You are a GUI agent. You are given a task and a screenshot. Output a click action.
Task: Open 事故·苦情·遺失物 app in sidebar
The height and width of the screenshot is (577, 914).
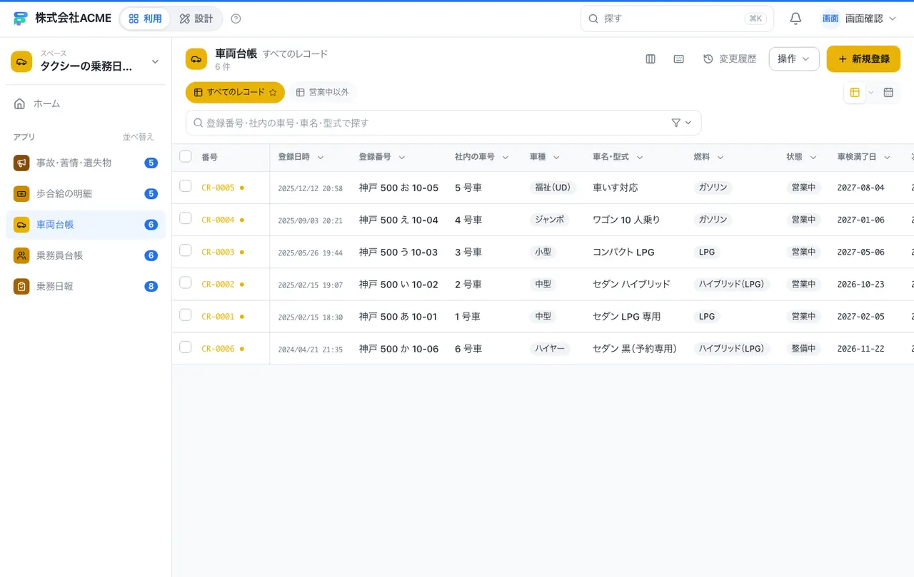86,163
